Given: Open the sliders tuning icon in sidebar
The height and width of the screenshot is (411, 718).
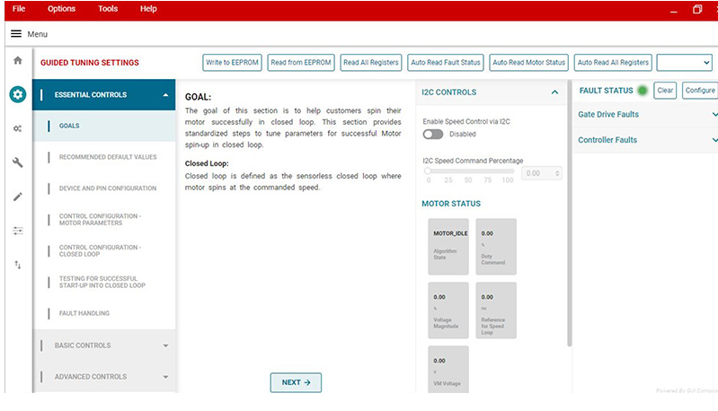Looking at the screenshot, I should (17, 231).
